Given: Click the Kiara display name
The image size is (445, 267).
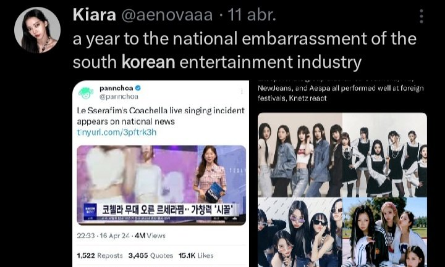Looking at the screenshot, I should [x=94, y=15].
